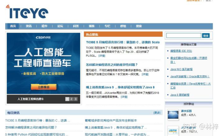Open the 灌水乐园 group name link
Viewport: 224px width, 136px height.
(x=186, y=111)
